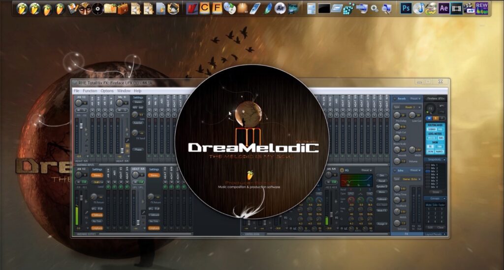Open the Assign dropdown in control room

pos(382,223)
